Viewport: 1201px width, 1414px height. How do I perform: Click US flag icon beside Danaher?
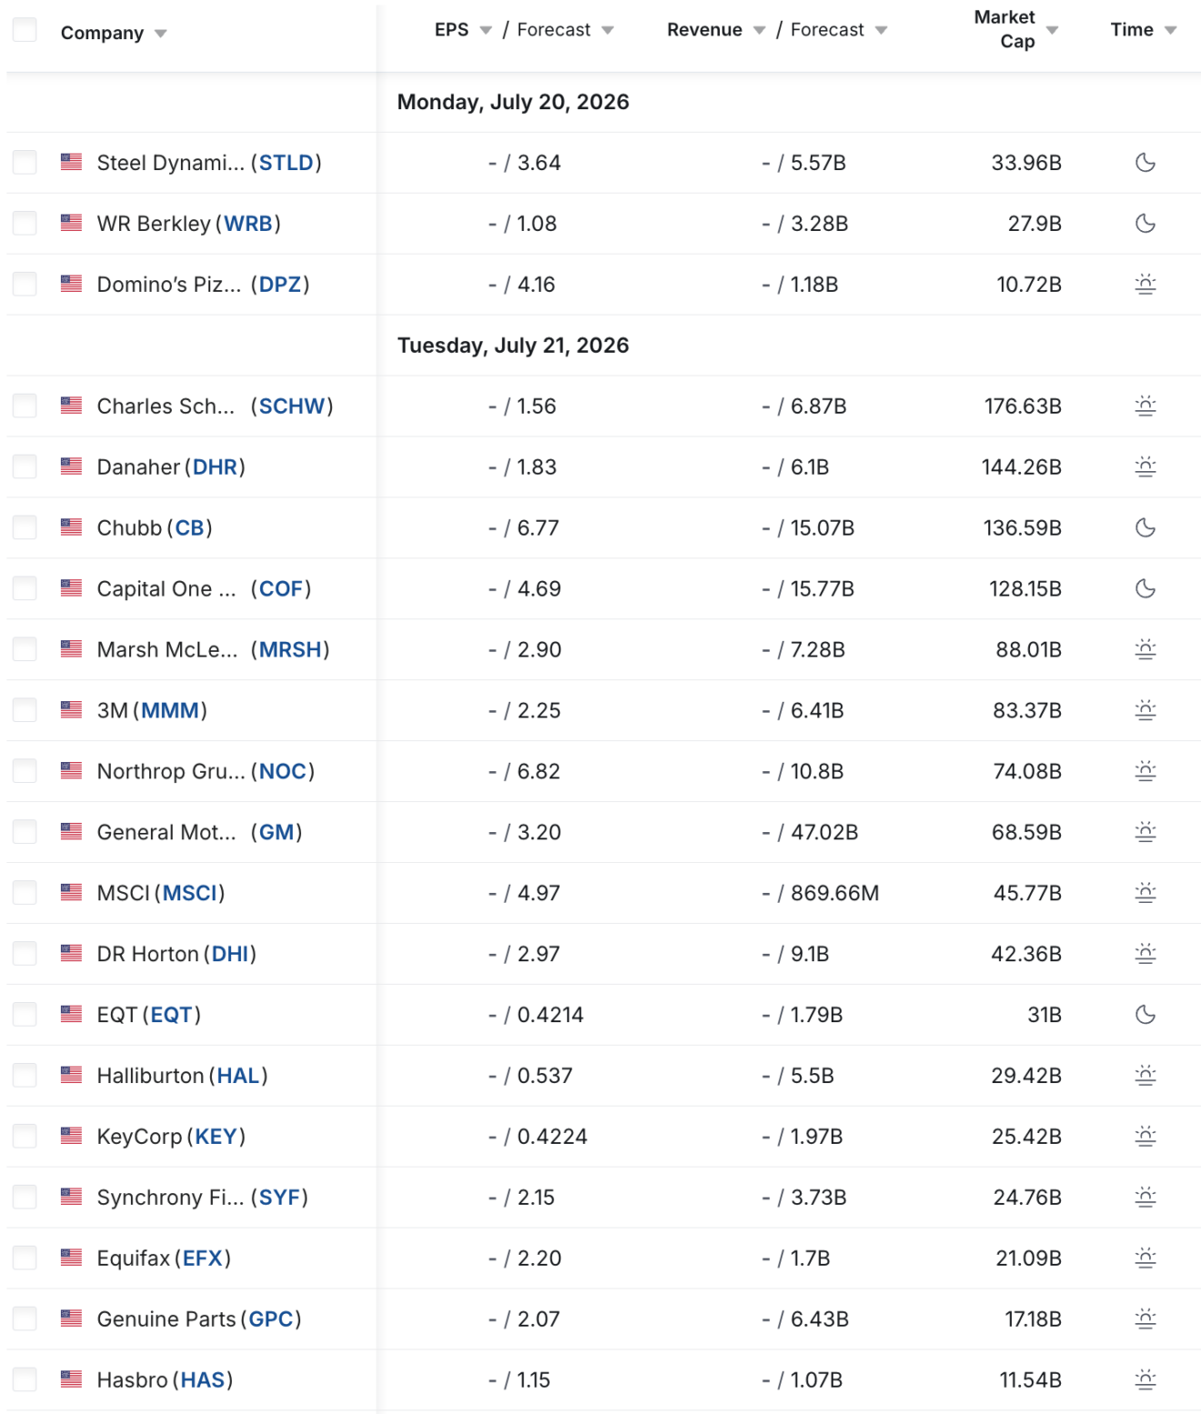coord(71,466)
